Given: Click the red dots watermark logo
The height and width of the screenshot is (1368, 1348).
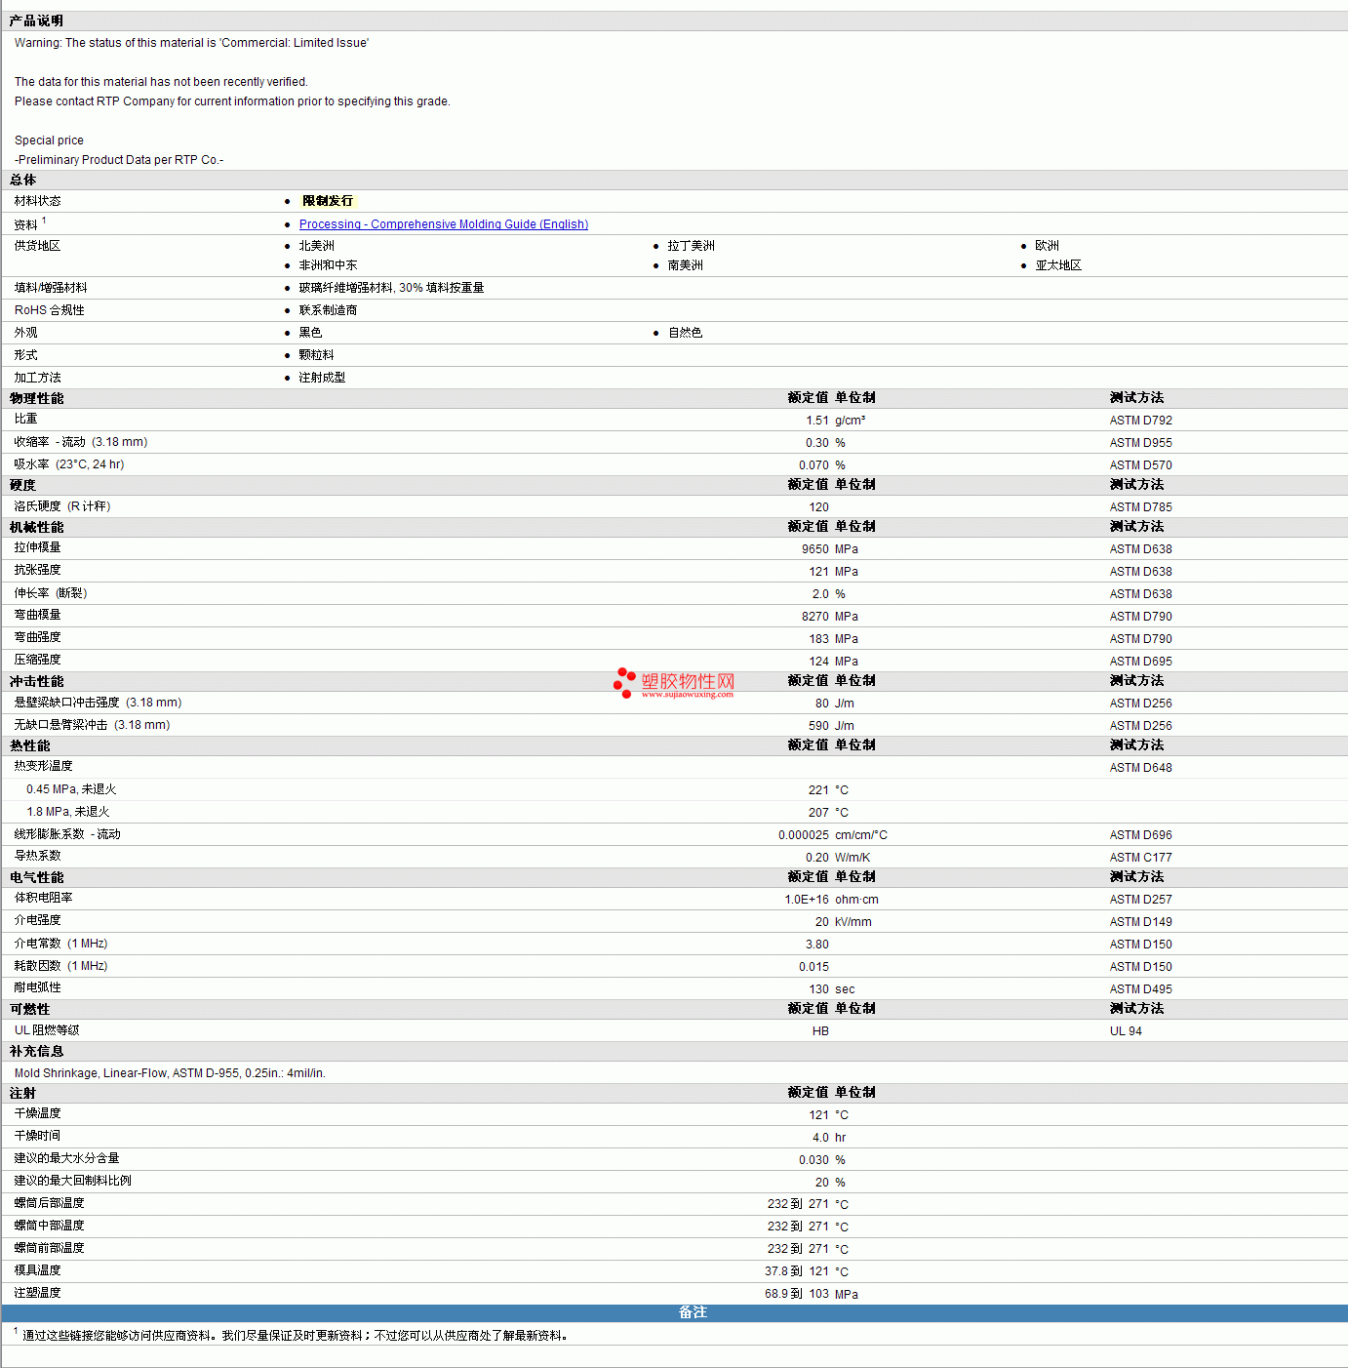Looking at the screenshot, I should click(x=624, y=682).
